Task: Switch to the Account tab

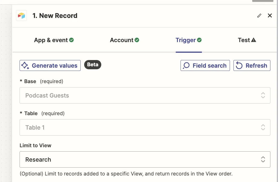Action: point(124,40)
